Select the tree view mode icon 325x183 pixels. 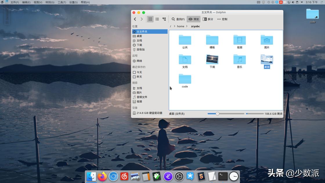pyautogui.click(x=164, y=19)
